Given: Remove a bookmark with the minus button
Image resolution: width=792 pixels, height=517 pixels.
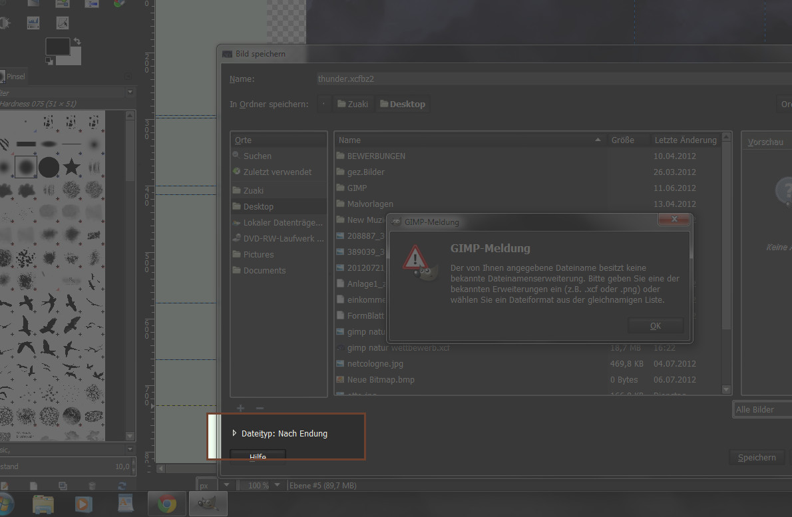Looking at the screenshot, I should [x=260, y=408].
